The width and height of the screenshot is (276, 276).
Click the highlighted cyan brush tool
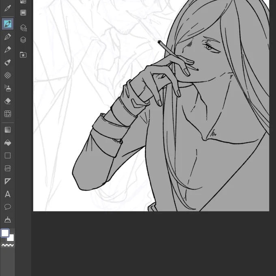pos(8,24)
